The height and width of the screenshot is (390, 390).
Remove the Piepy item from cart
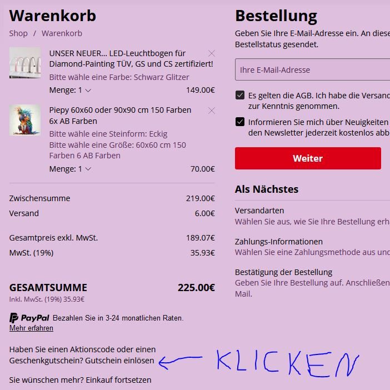[x=212, y=111]
